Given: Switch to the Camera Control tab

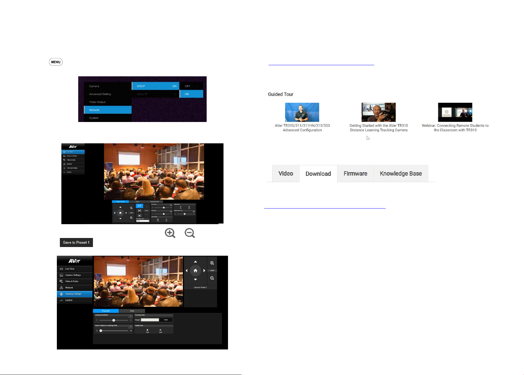Looking at the screenshot, I should pos(120,202).
